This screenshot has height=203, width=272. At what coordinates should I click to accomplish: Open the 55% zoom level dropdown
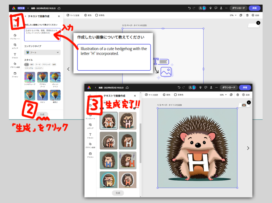[x=223, y=95]
